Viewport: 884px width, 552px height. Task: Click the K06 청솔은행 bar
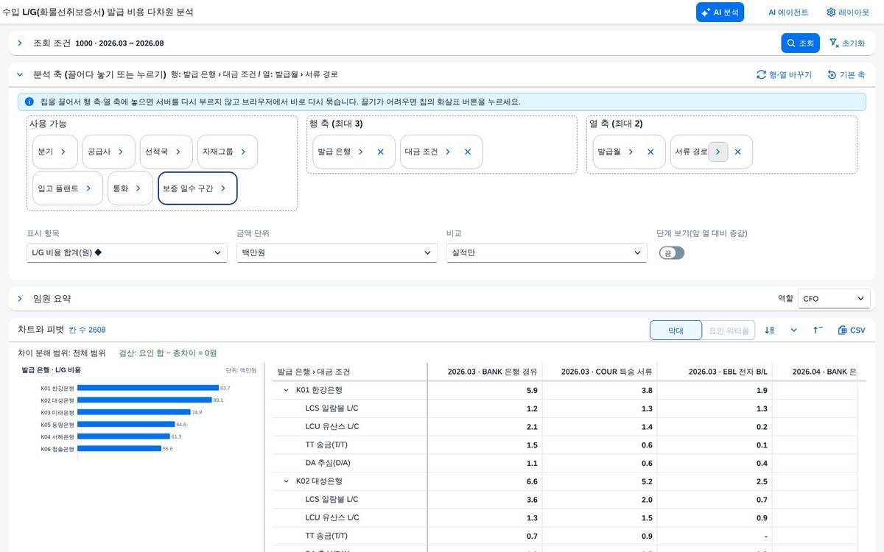coord(119,448)
